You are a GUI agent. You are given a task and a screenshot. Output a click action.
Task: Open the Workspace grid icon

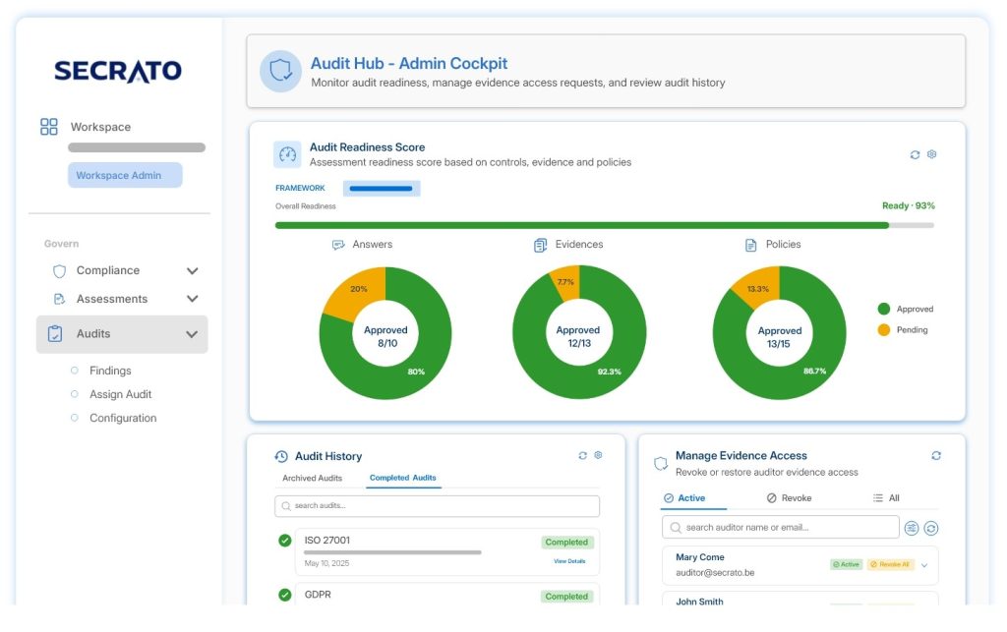click(49, 127)
